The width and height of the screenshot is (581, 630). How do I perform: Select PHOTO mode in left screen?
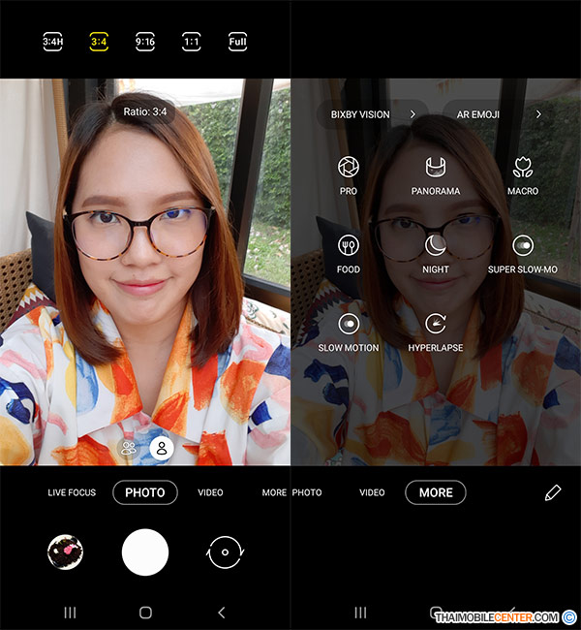click(x=145, y=492)
